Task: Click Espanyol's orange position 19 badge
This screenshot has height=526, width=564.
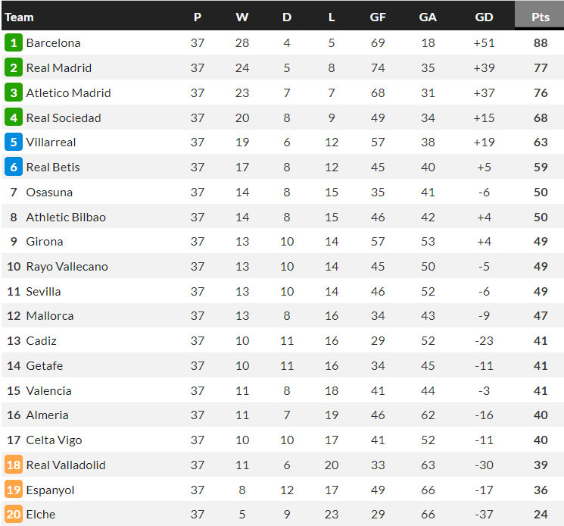Action: [13, 490]
